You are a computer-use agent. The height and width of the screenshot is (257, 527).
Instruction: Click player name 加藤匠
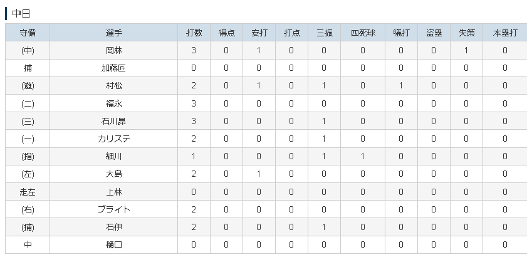114,68
